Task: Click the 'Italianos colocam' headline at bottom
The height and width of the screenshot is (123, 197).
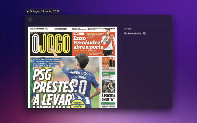Action: (x=108, y=106)
